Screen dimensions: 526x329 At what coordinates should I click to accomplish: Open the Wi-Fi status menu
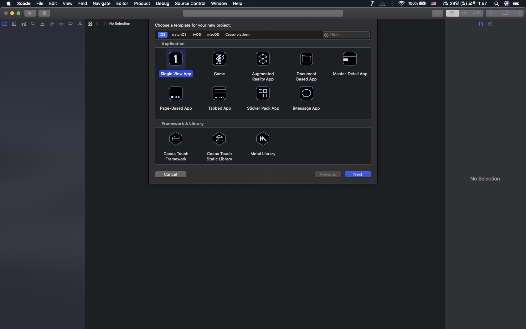tap(401, 3)
